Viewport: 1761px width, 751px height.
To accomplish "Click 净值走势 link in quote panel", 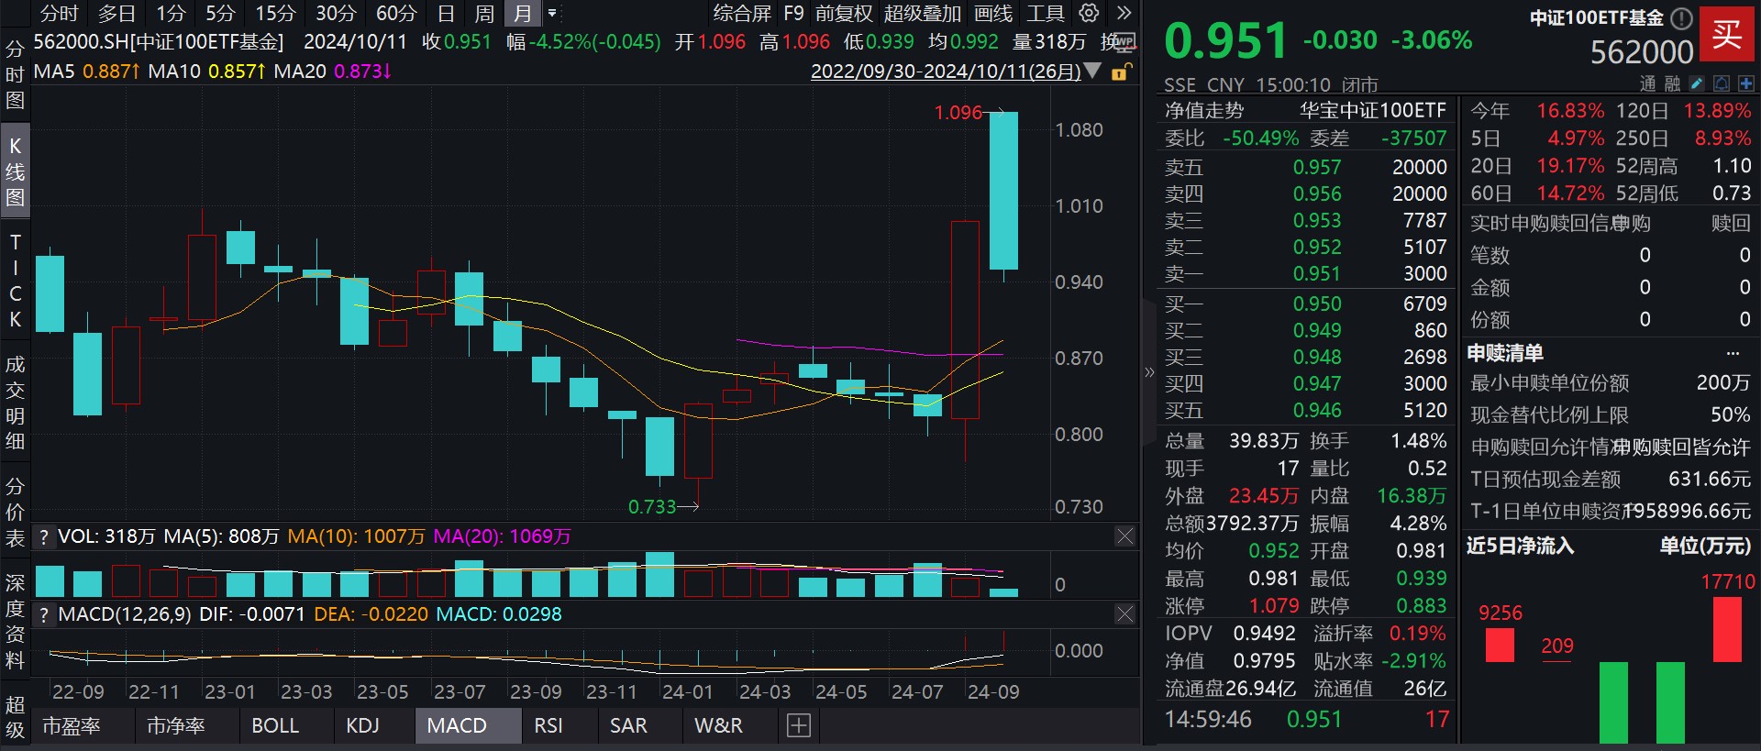I will tap(1203, 111).
